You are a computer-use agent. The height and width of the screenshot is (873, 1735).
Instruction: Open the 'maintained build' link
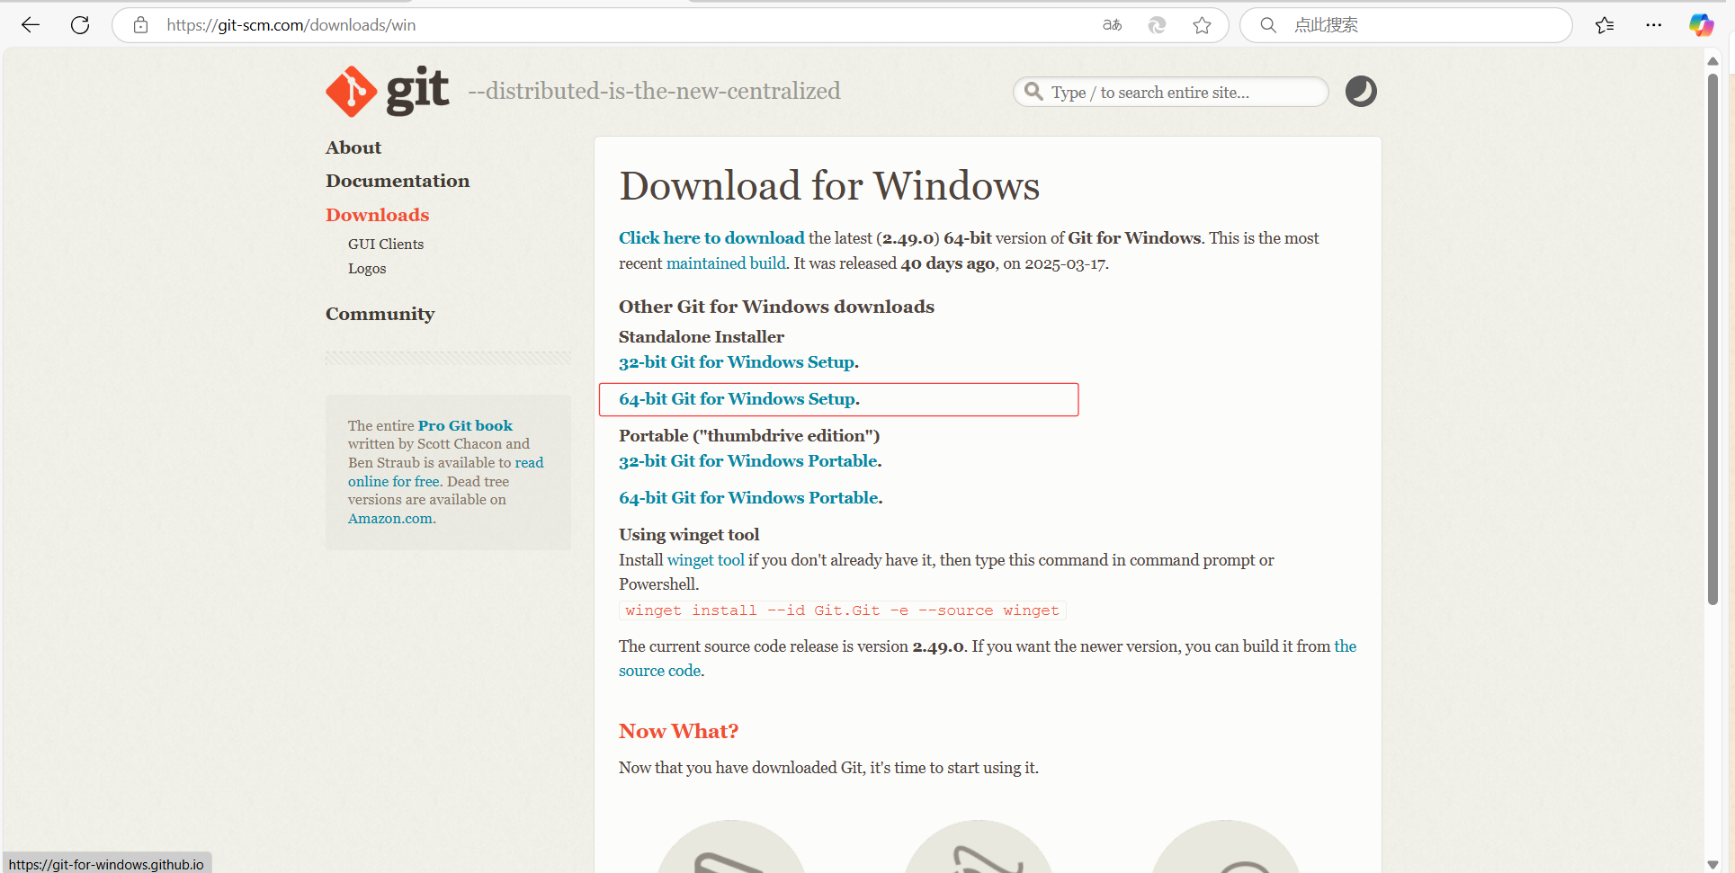726,263
